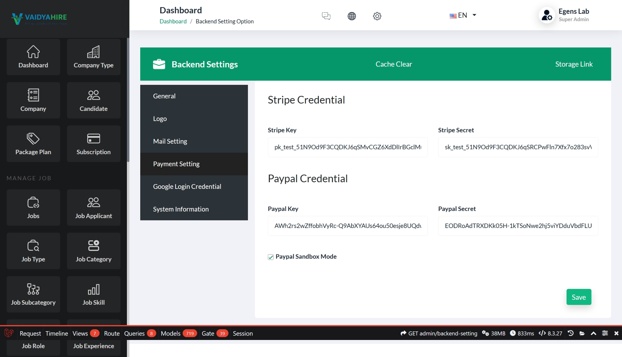Viewport: 622px width, 357px height.
Task: Open debugbar folder icon
Action: point(582,333)
